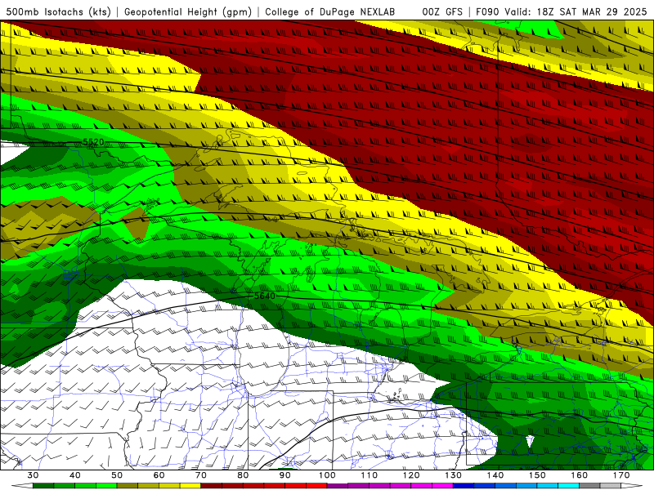Click the 100 value on the color scale

[328, 475]
